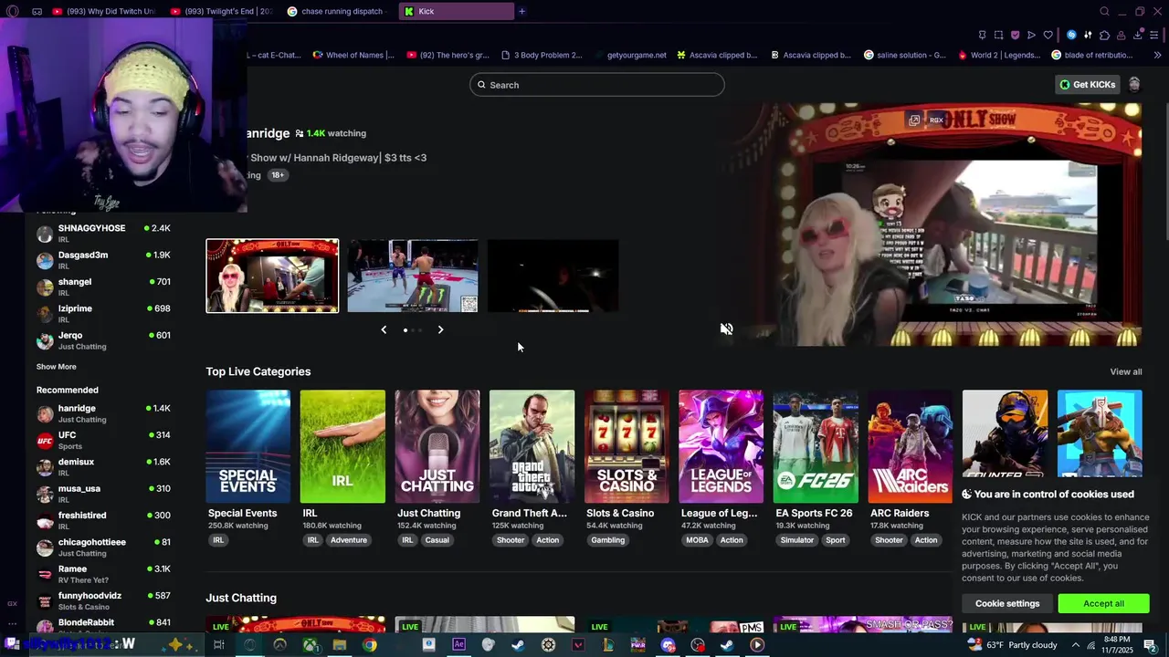Image resolution: width=1169 pixels, height=657 pixels.
Task: Click the Adventure tag under IRL
Action: 348,540
